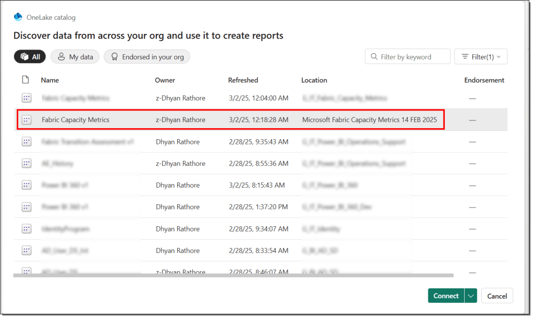
Task: Switch to the All filter tab
Action: (x=30, y=56)
